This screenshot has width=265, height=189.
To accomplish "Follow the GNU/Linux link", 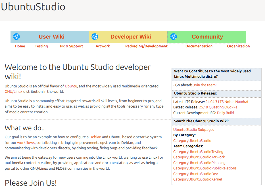I will 14,92.
